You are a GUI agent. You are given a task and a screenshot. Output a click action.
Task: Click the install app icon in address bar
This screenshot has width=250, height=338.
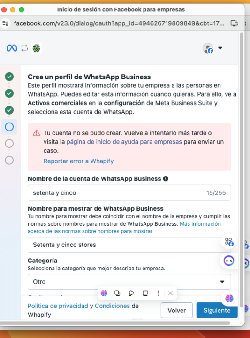tap(234, 23)
